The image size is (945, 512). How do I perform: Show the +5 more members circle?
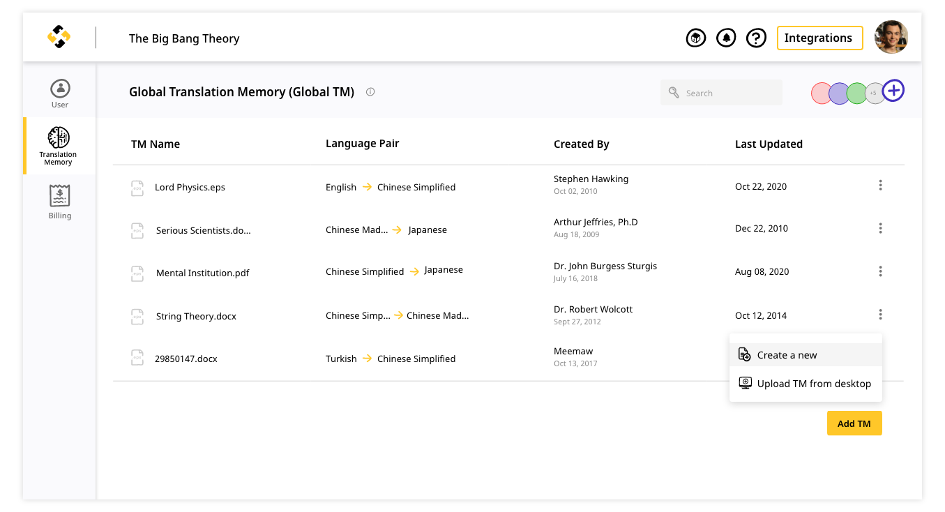click(x=874, y=93)
